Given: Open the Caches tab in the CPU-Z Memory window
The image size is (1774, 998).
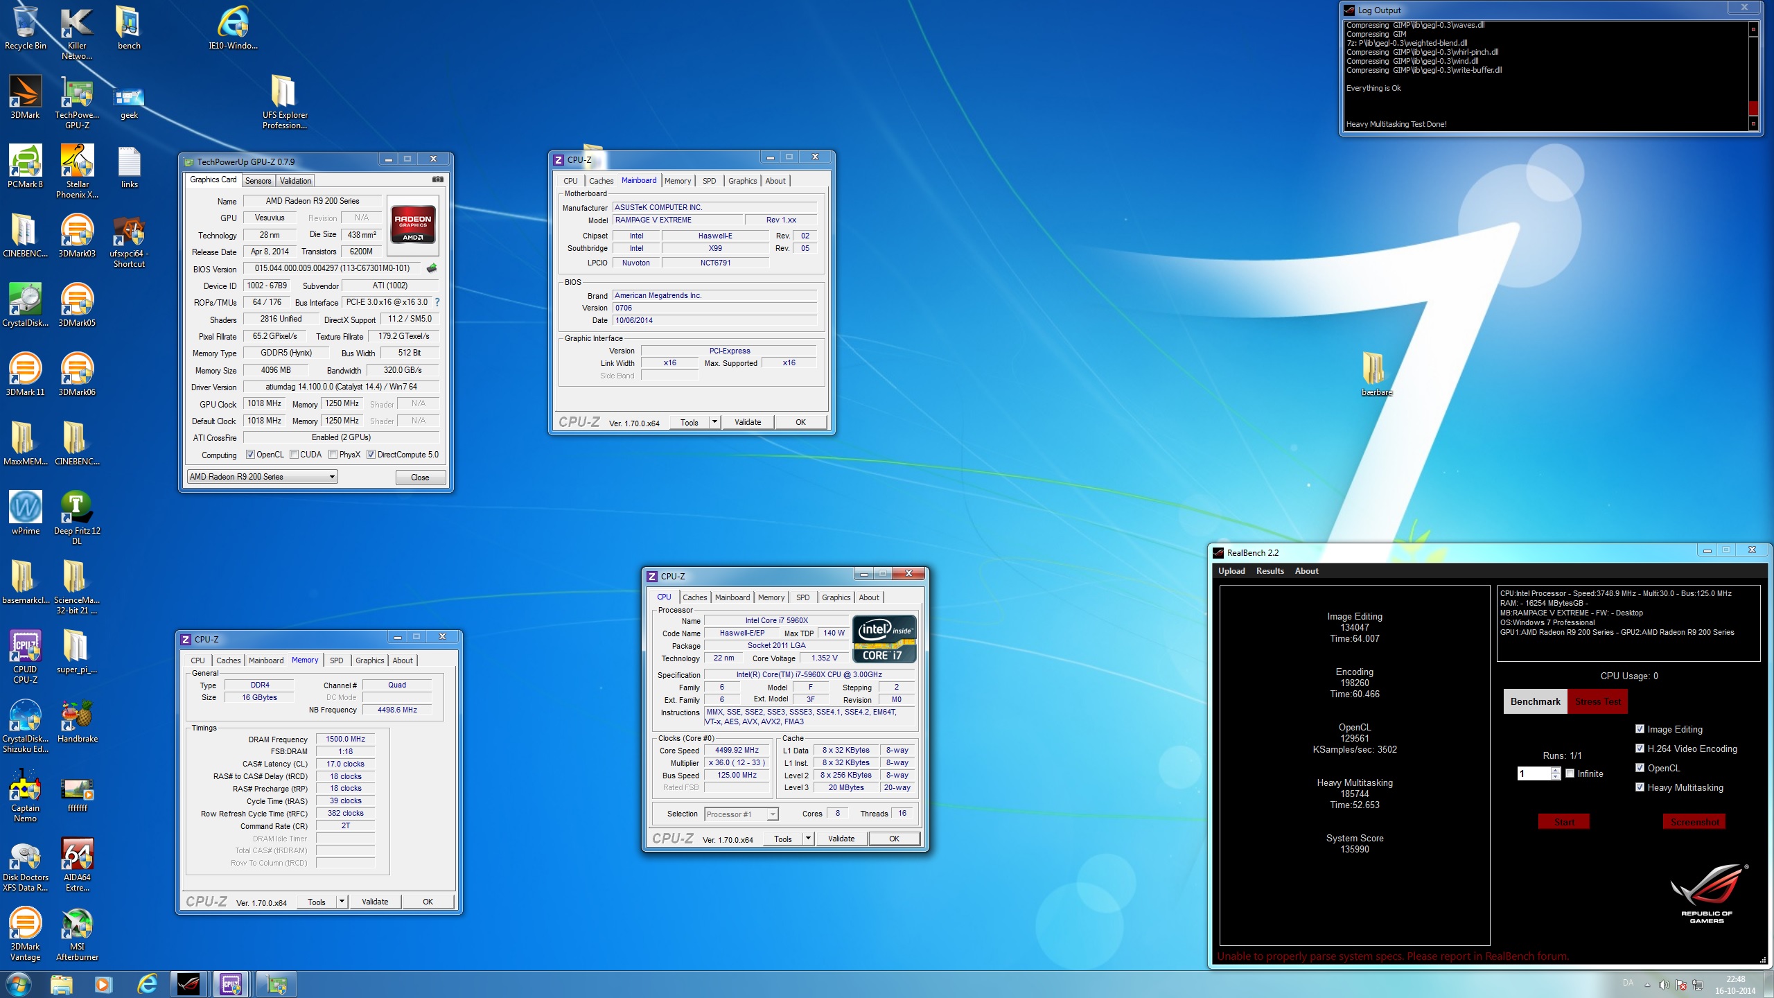Looking at the screenshot, I should tap(228, 660).
